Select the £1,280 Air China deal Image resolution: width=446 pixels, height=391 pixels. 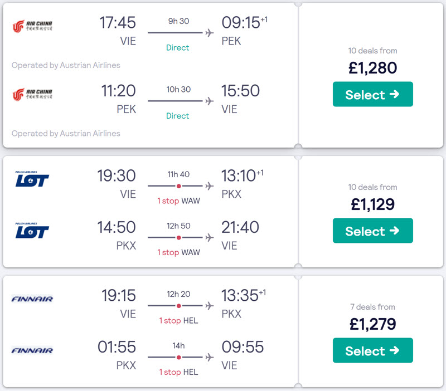point(372,94)
